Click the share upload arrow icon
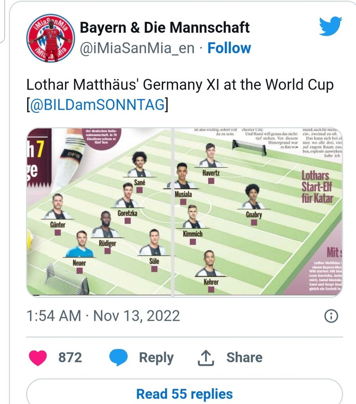 (206, 357)
